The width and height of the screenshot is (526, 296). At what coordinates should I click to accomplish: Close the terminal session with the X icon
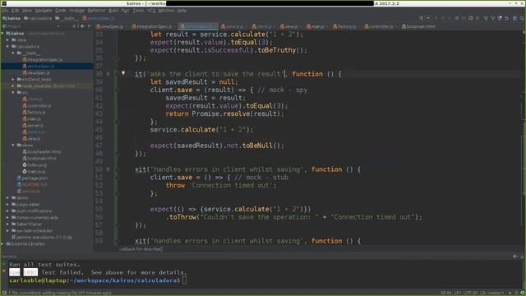(x=3, y=271)
